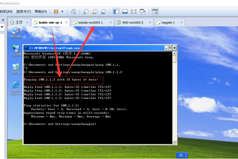Image resolution: width=238 pixels, height=159 pixels.
Task: Click the pause virtual machine button
Action: coord(56,12)
